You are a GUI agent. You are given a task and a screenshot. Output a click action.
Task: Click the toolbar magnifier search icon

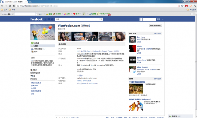click(x=40, y=14)
